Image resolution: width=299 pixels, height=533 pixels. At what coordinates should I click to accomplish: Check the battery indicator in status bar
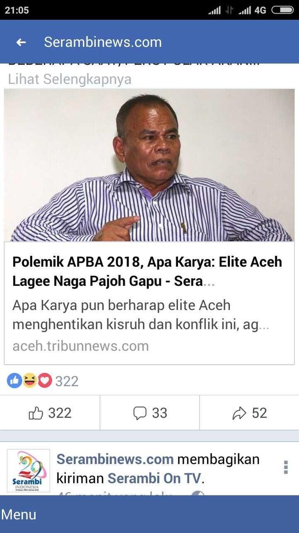pyautogui.click(x=282, y=10)
